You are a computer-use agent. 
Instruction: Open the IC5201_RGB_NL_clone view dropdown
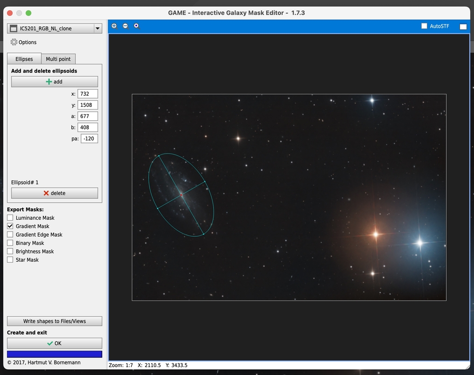point(54,28)
